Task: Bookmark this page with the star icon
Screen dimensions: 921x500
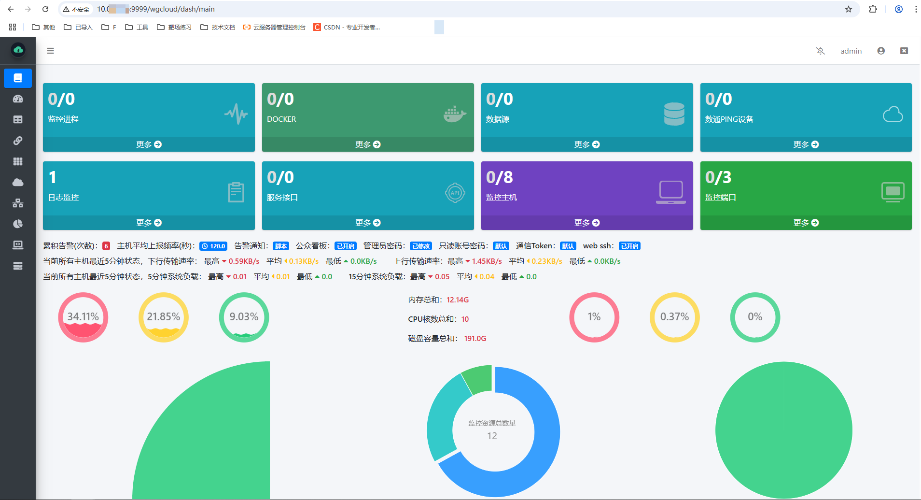Action: point(849,9)
